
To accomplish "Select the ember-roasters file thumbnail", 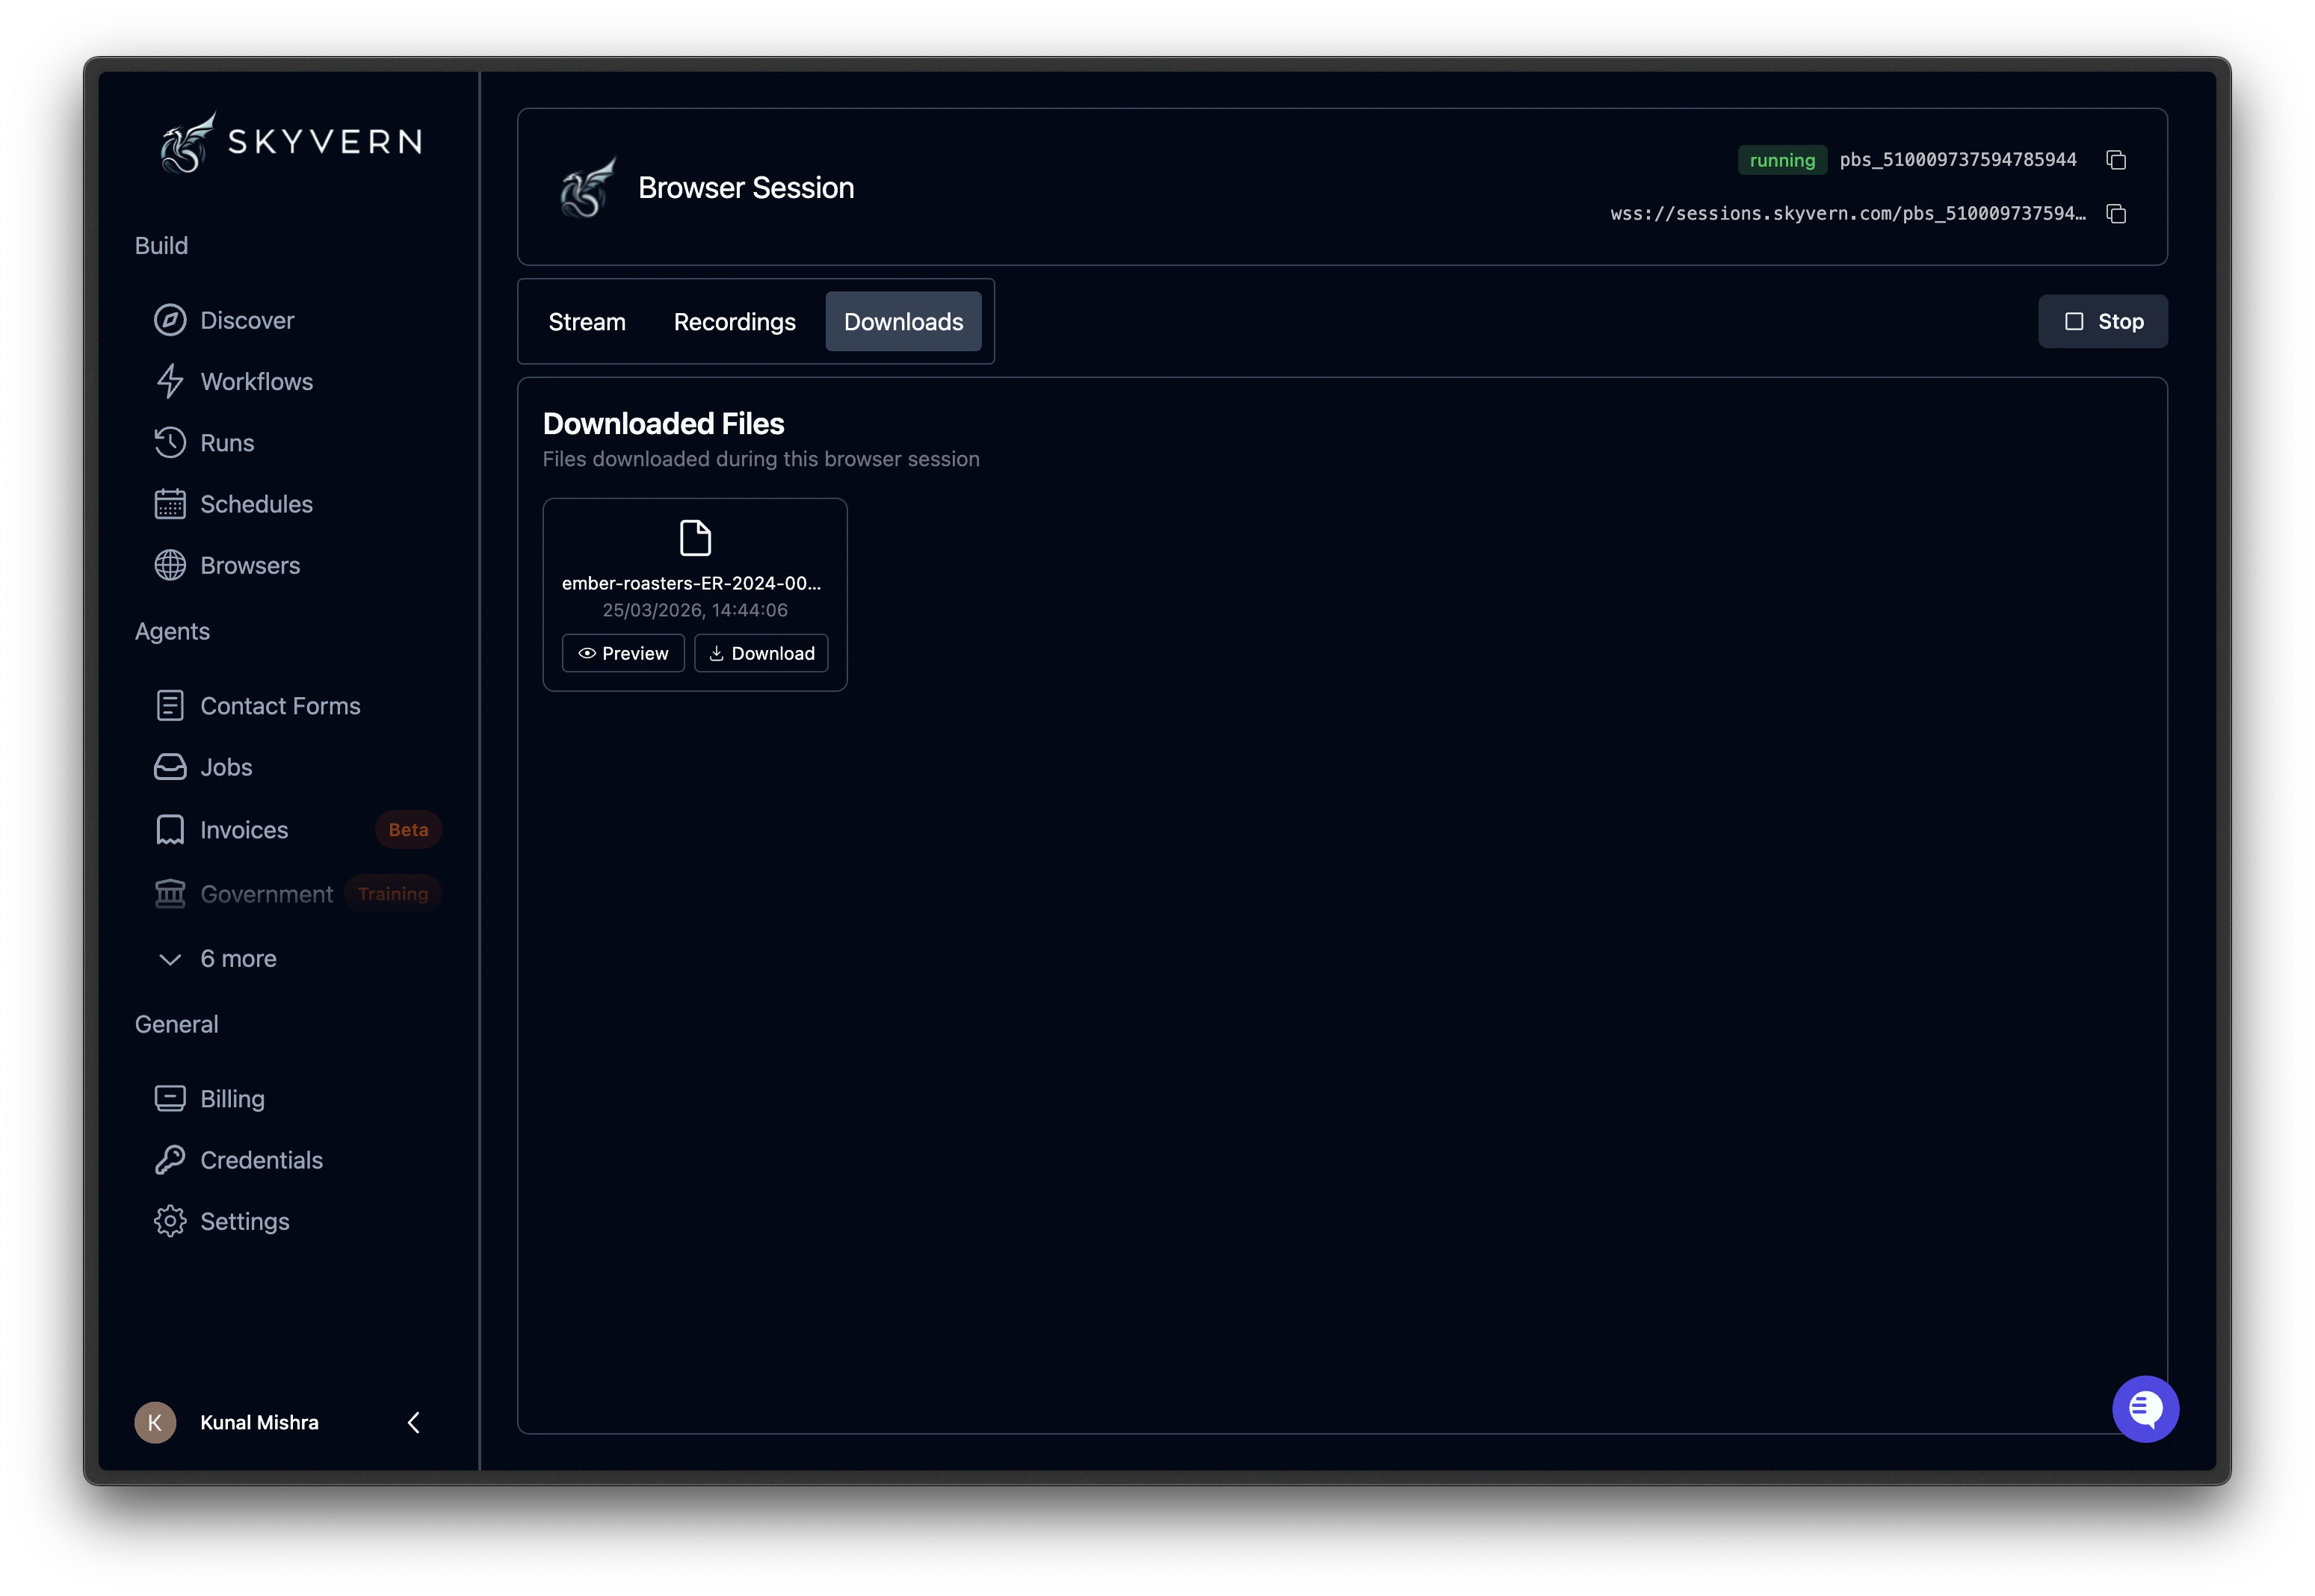I will coord(695,539).
